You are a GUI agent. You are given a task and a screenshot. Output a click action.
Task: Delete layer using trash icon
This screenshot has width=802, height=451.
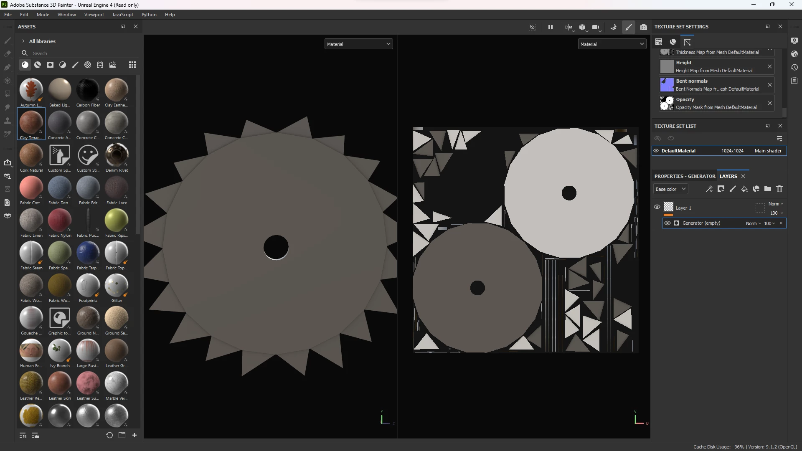(779, 189)
